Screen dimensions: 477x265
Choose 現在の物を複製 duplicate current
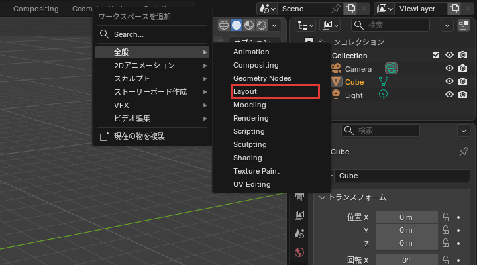152,136
